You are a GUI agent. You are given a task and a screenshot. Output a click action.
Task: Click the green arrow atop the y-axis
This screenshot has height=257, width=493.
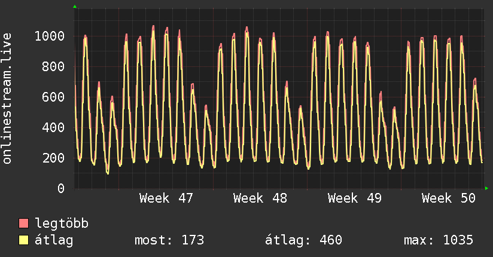(75, 7)
